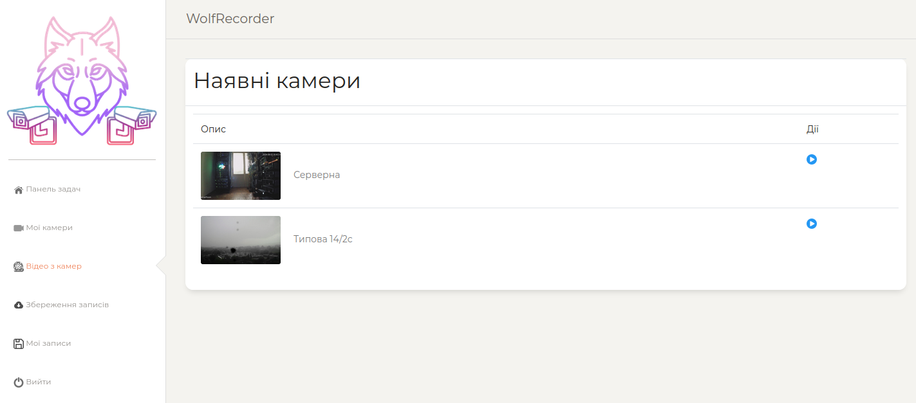Screen dimensions: 916x403
Task: Click the Типова 14/2с preview thumbnail
Action: (x=241, y=240)
